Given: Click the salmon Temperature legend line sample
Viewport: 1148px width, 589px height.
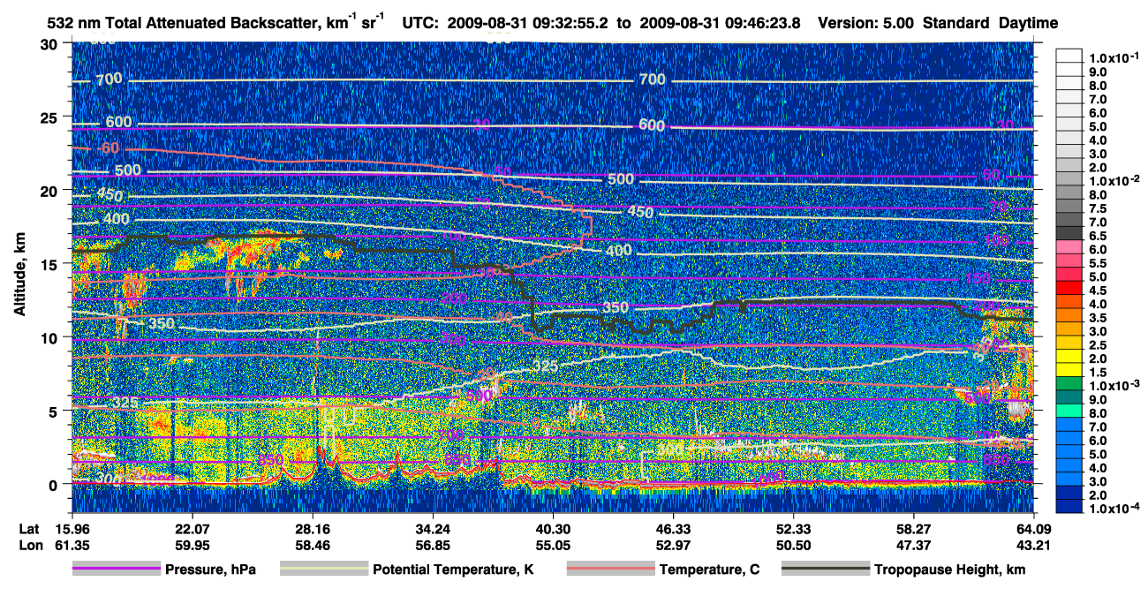Looking at the screenshot, I should click(x=610, y=570).
